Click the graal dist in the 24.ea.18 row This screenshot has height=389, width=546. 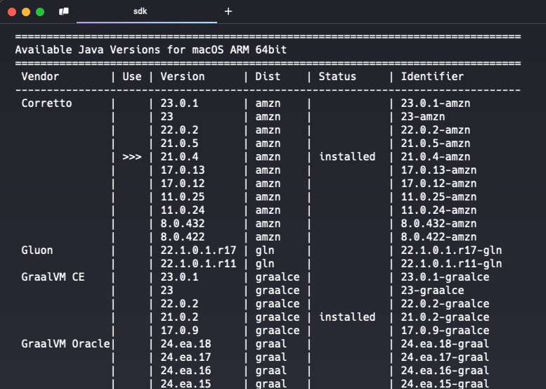(271, 344)
